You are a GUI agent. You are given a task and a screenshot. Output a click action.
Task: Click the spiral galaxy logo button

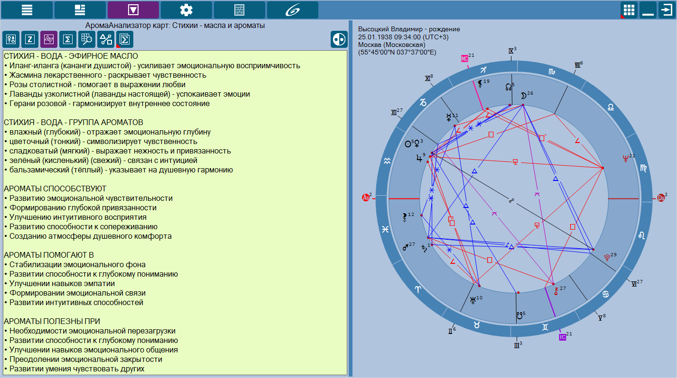293,10
